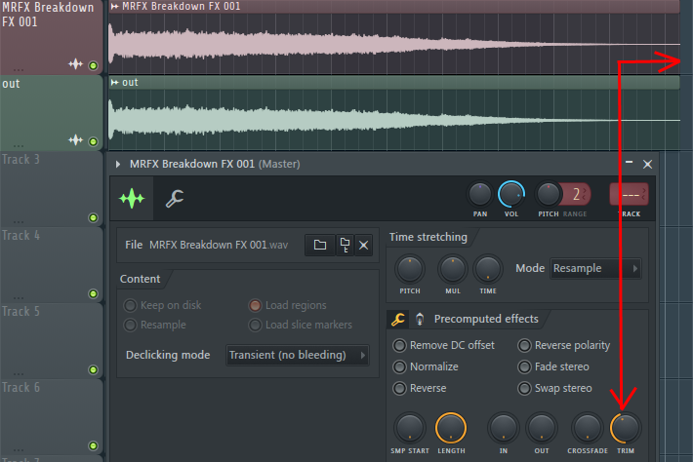Toggle Load slice markers option

(x=255, y=326)
